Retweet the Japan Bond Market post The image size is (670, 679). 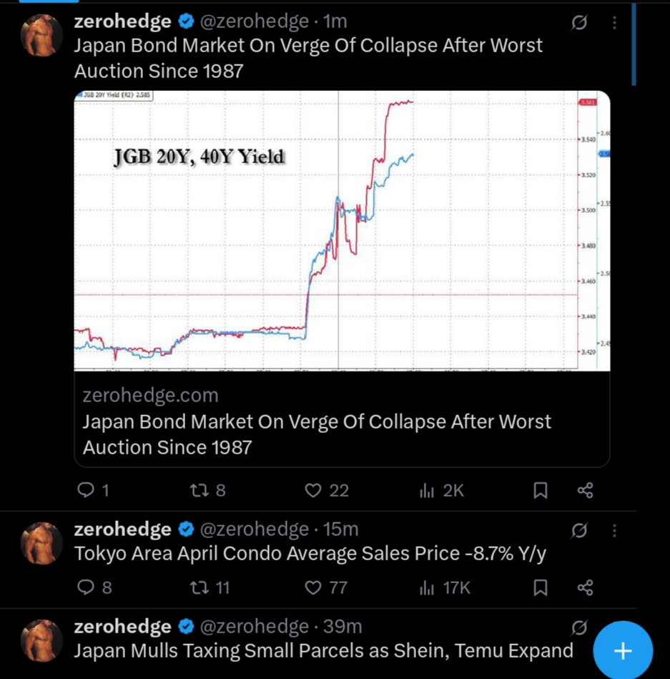click(202, 490)
